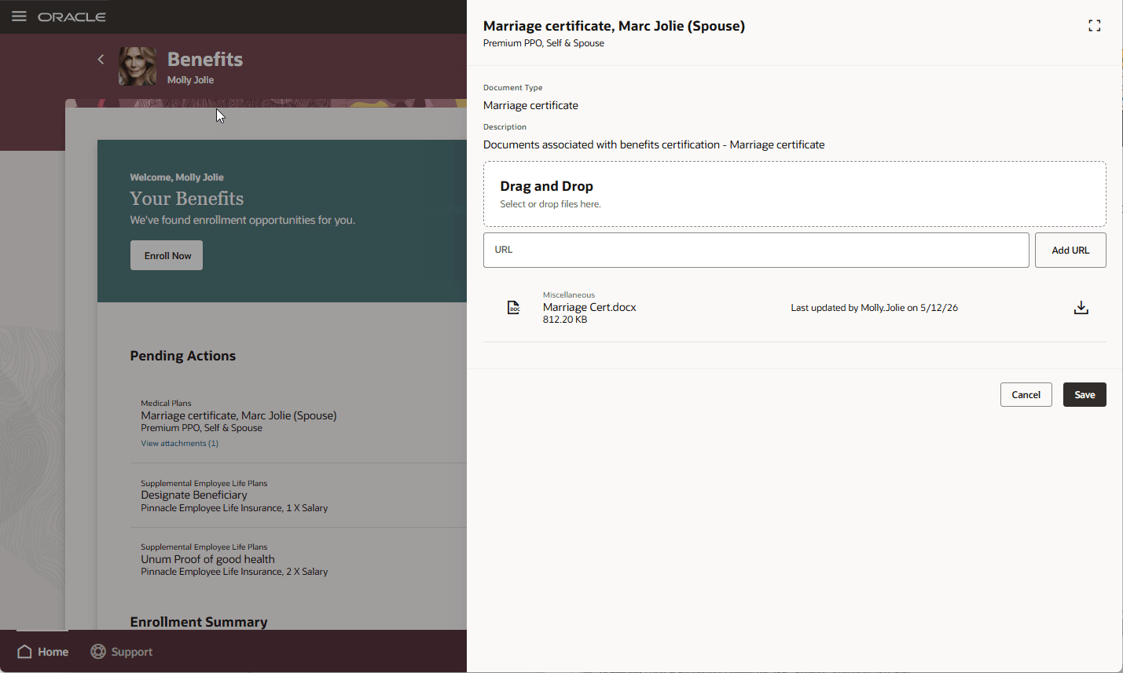Click the 'Your Benefits' banner heading
1123x673 pixels.
(x=187, y=199)
